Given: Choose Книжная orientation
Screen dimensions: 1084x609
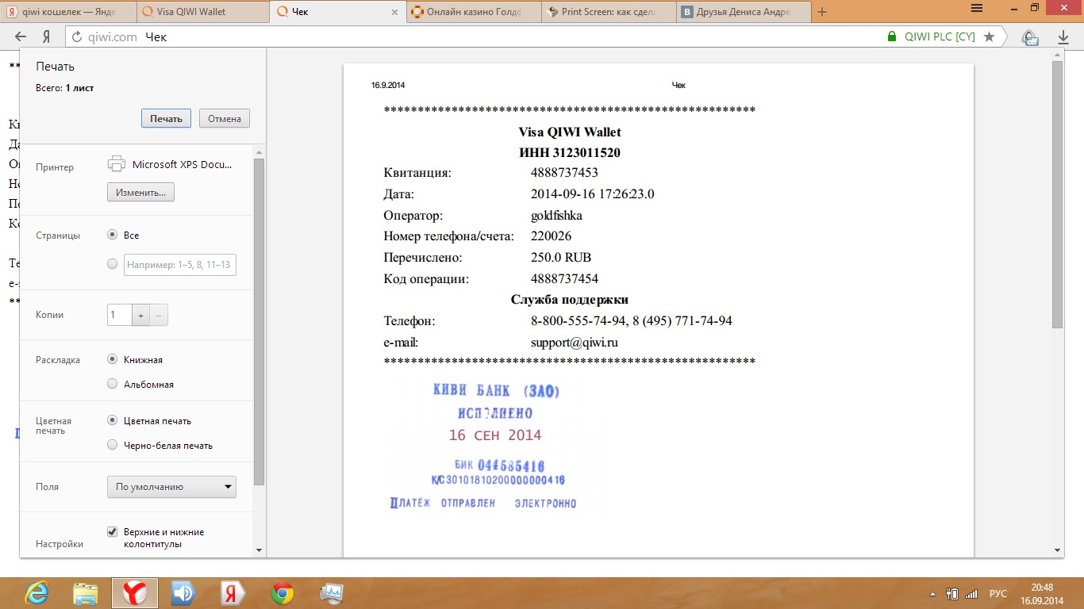Looking at the screenshot, I should point(113,359).
